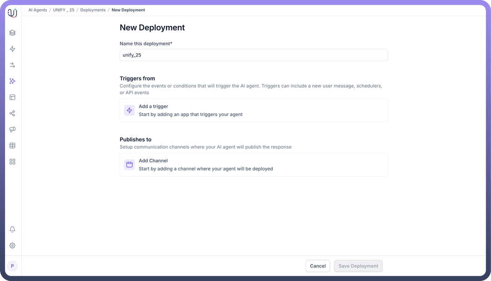Open the apps grid sidebar icon

[12, 162]
